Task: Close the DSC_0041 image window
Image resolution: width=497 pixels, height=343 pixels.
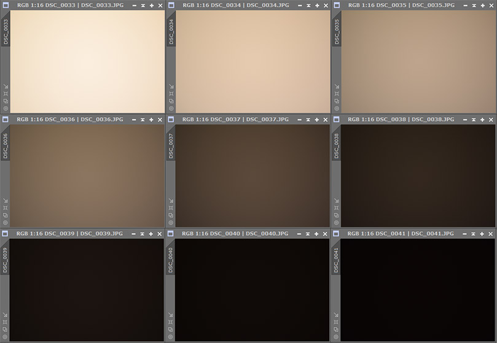Action: click(491, 234)
